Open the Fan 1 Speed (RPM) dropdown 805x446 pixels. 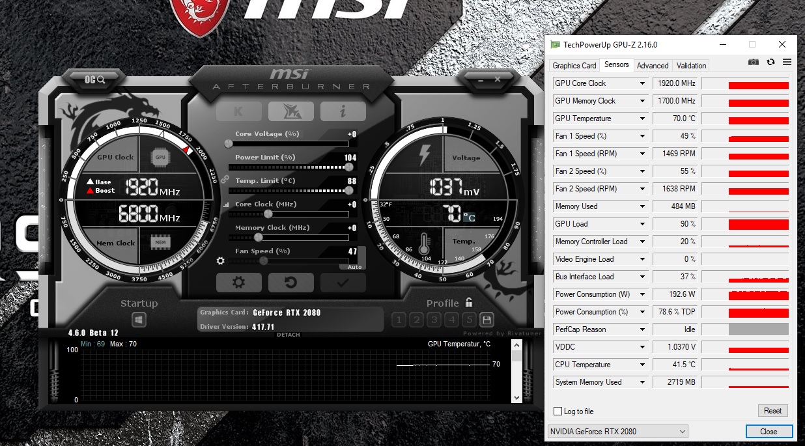tap(643, 154)
